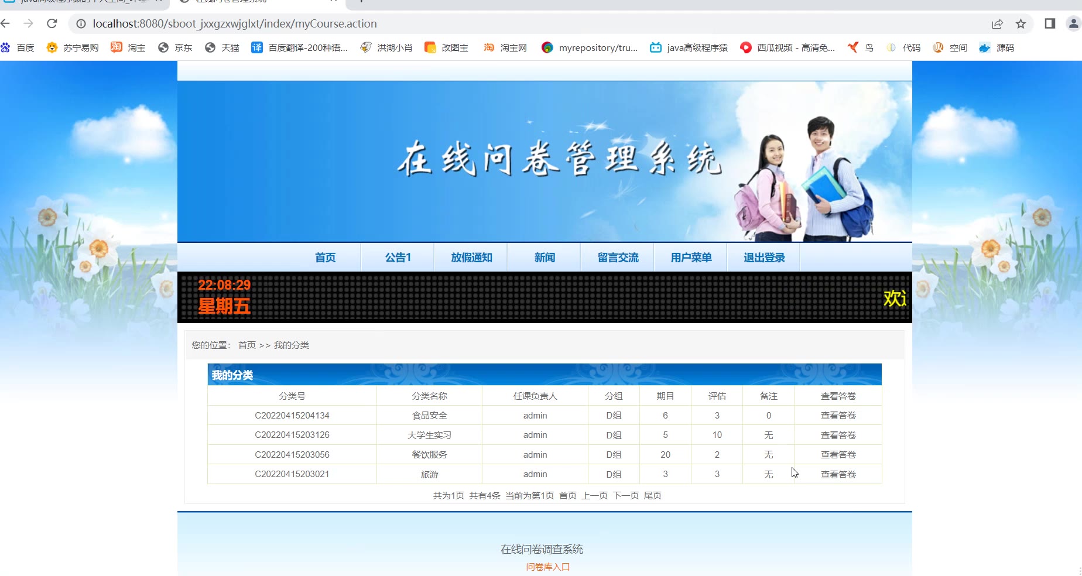Go to 下一页 in pagination
1082x576 pixels.
tap(626, 496)
